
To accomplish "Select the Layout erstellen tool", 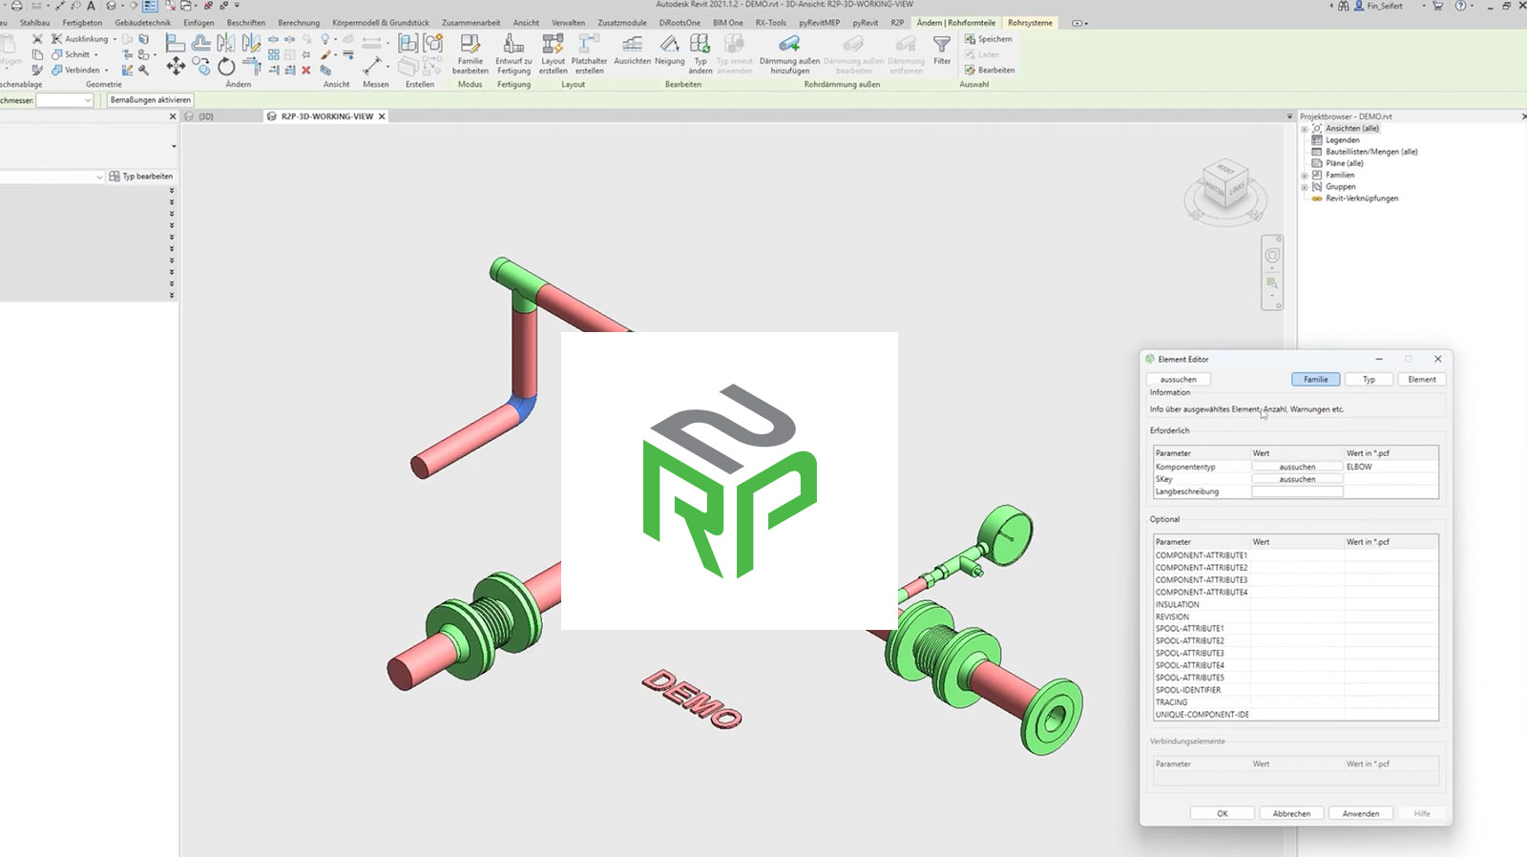I will (x=553, y=53).
